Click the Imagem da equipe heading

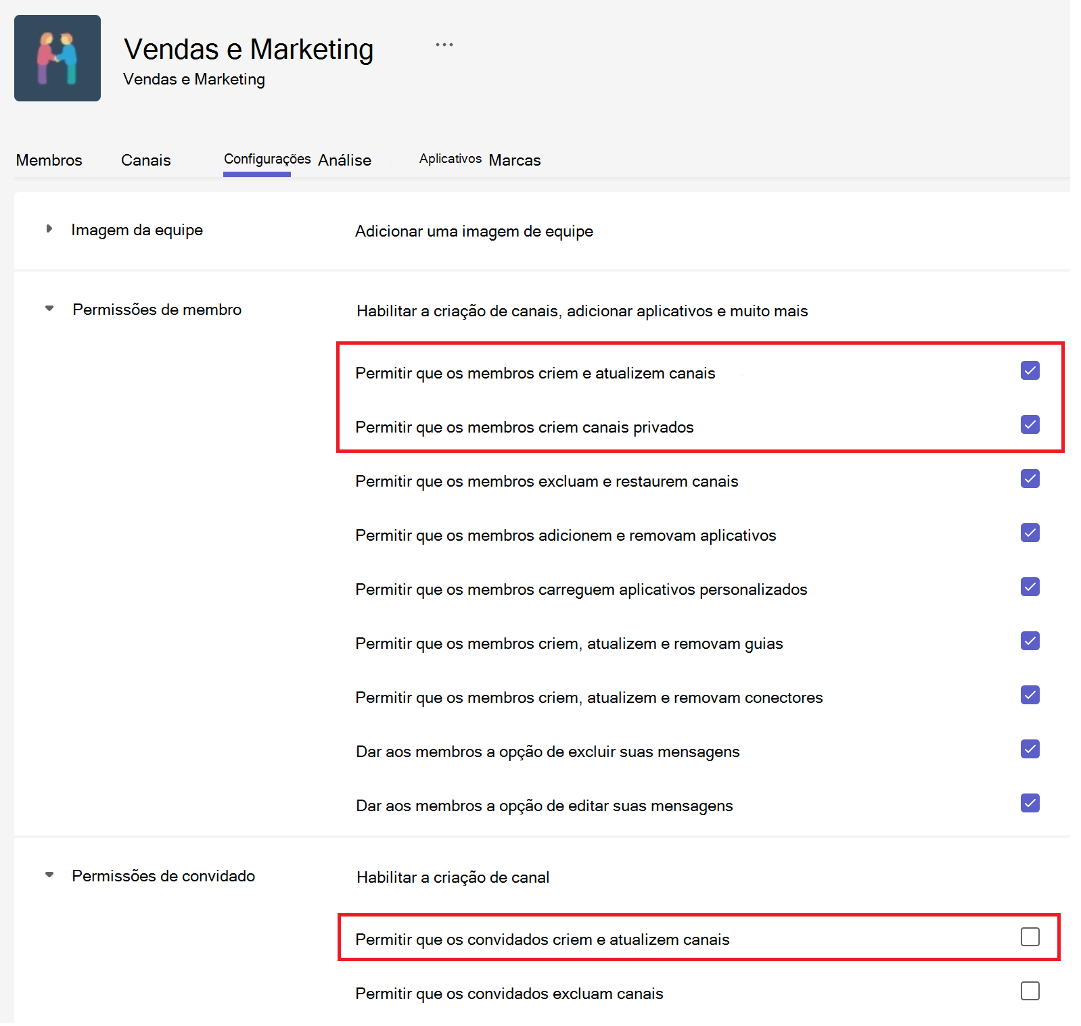coord(137,230)
